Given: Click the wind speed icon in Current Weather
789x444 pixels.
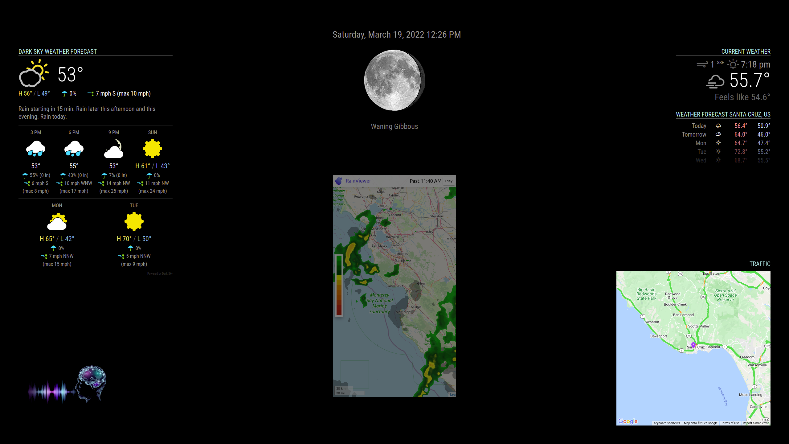Looking at the screenshot, I should [x=702, y=64].
